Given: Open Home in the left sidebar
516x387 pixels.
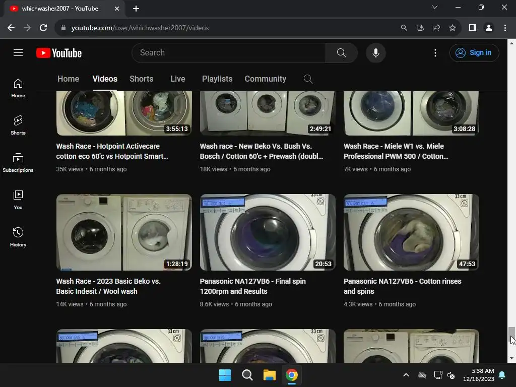Looking at the screenshot, I should coord(18,88).
